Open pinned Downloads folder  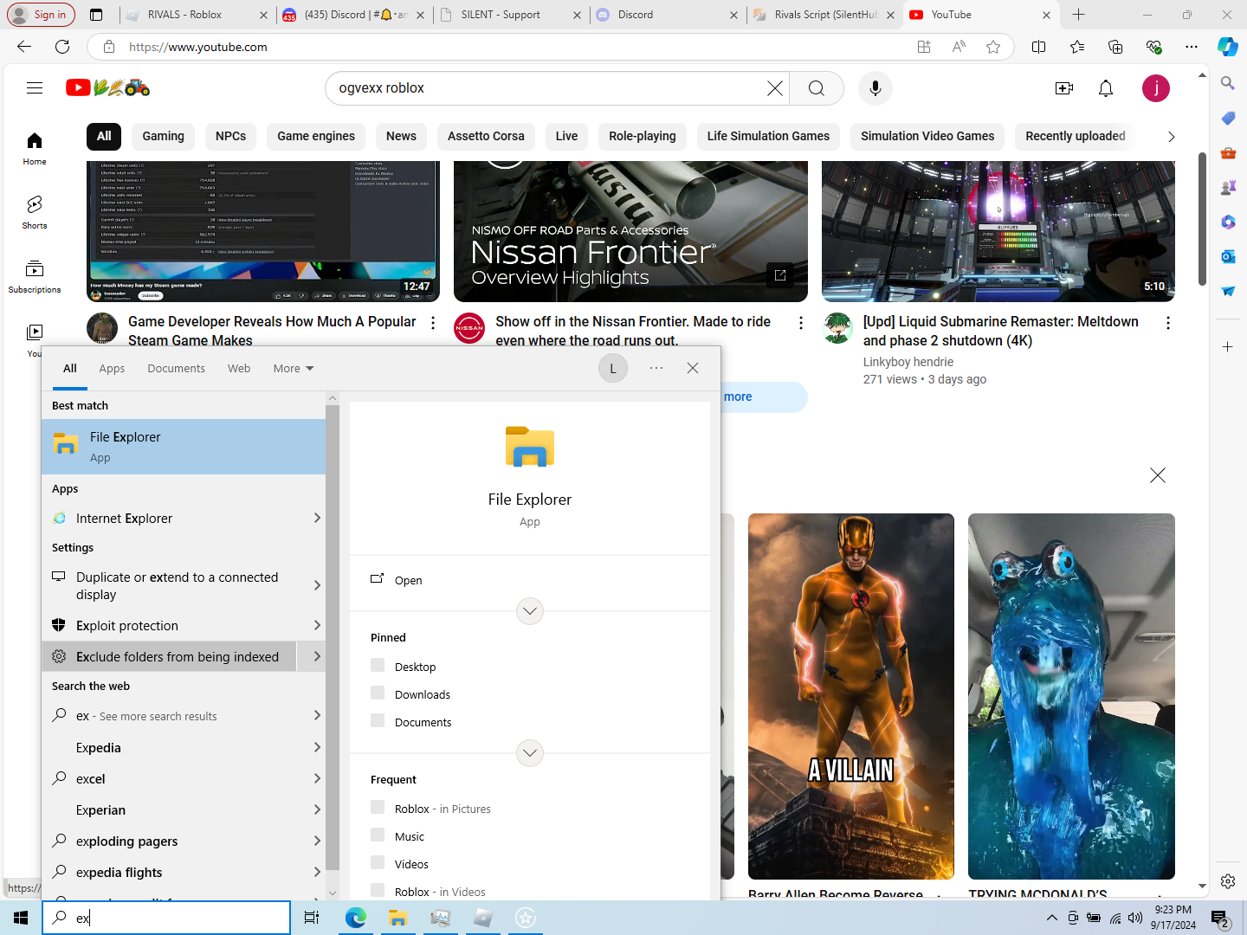(x=422, y=694)
